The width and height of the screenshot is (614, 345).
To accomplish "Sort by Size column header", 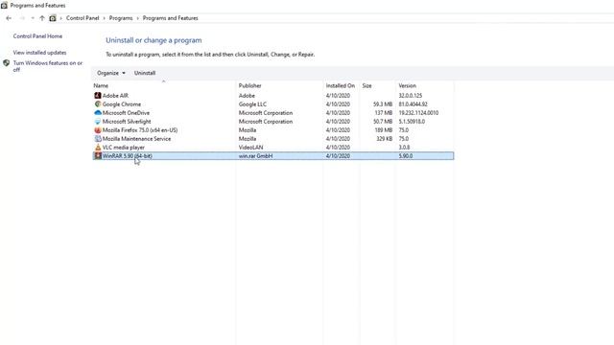I will click(x=366, y=85).
